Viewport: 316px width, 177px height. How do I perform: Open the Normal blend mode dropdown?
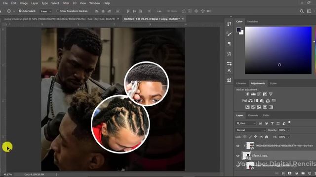[251, 130]
